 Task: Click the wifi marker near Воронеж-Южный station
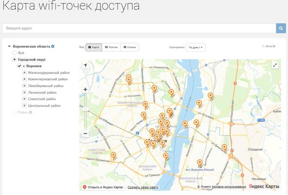(200, 163)
